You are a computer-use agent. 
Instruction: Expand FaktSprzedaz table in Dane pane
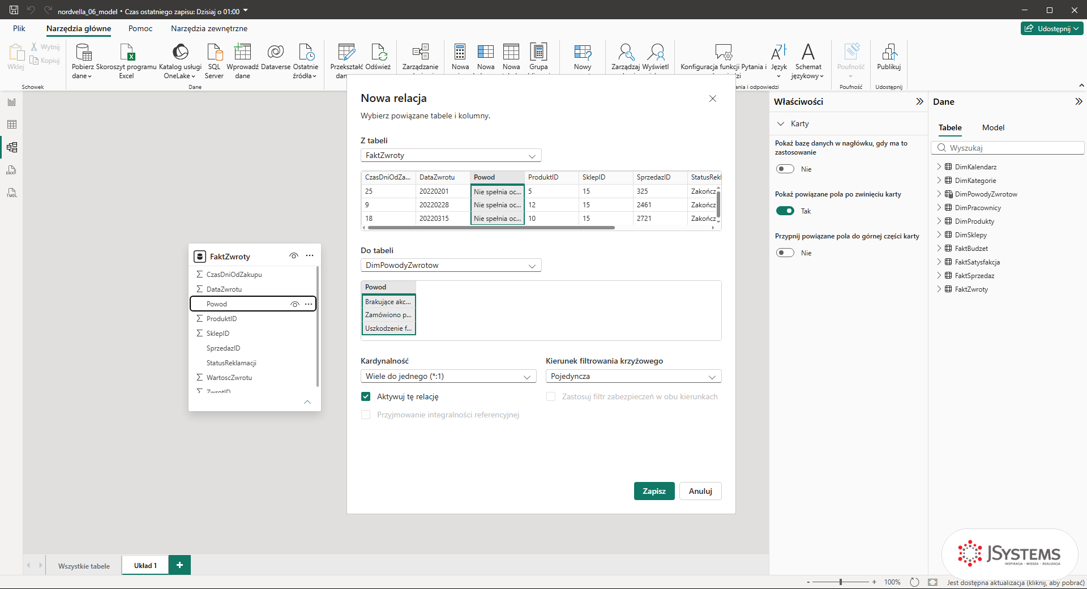pos(939,275)
